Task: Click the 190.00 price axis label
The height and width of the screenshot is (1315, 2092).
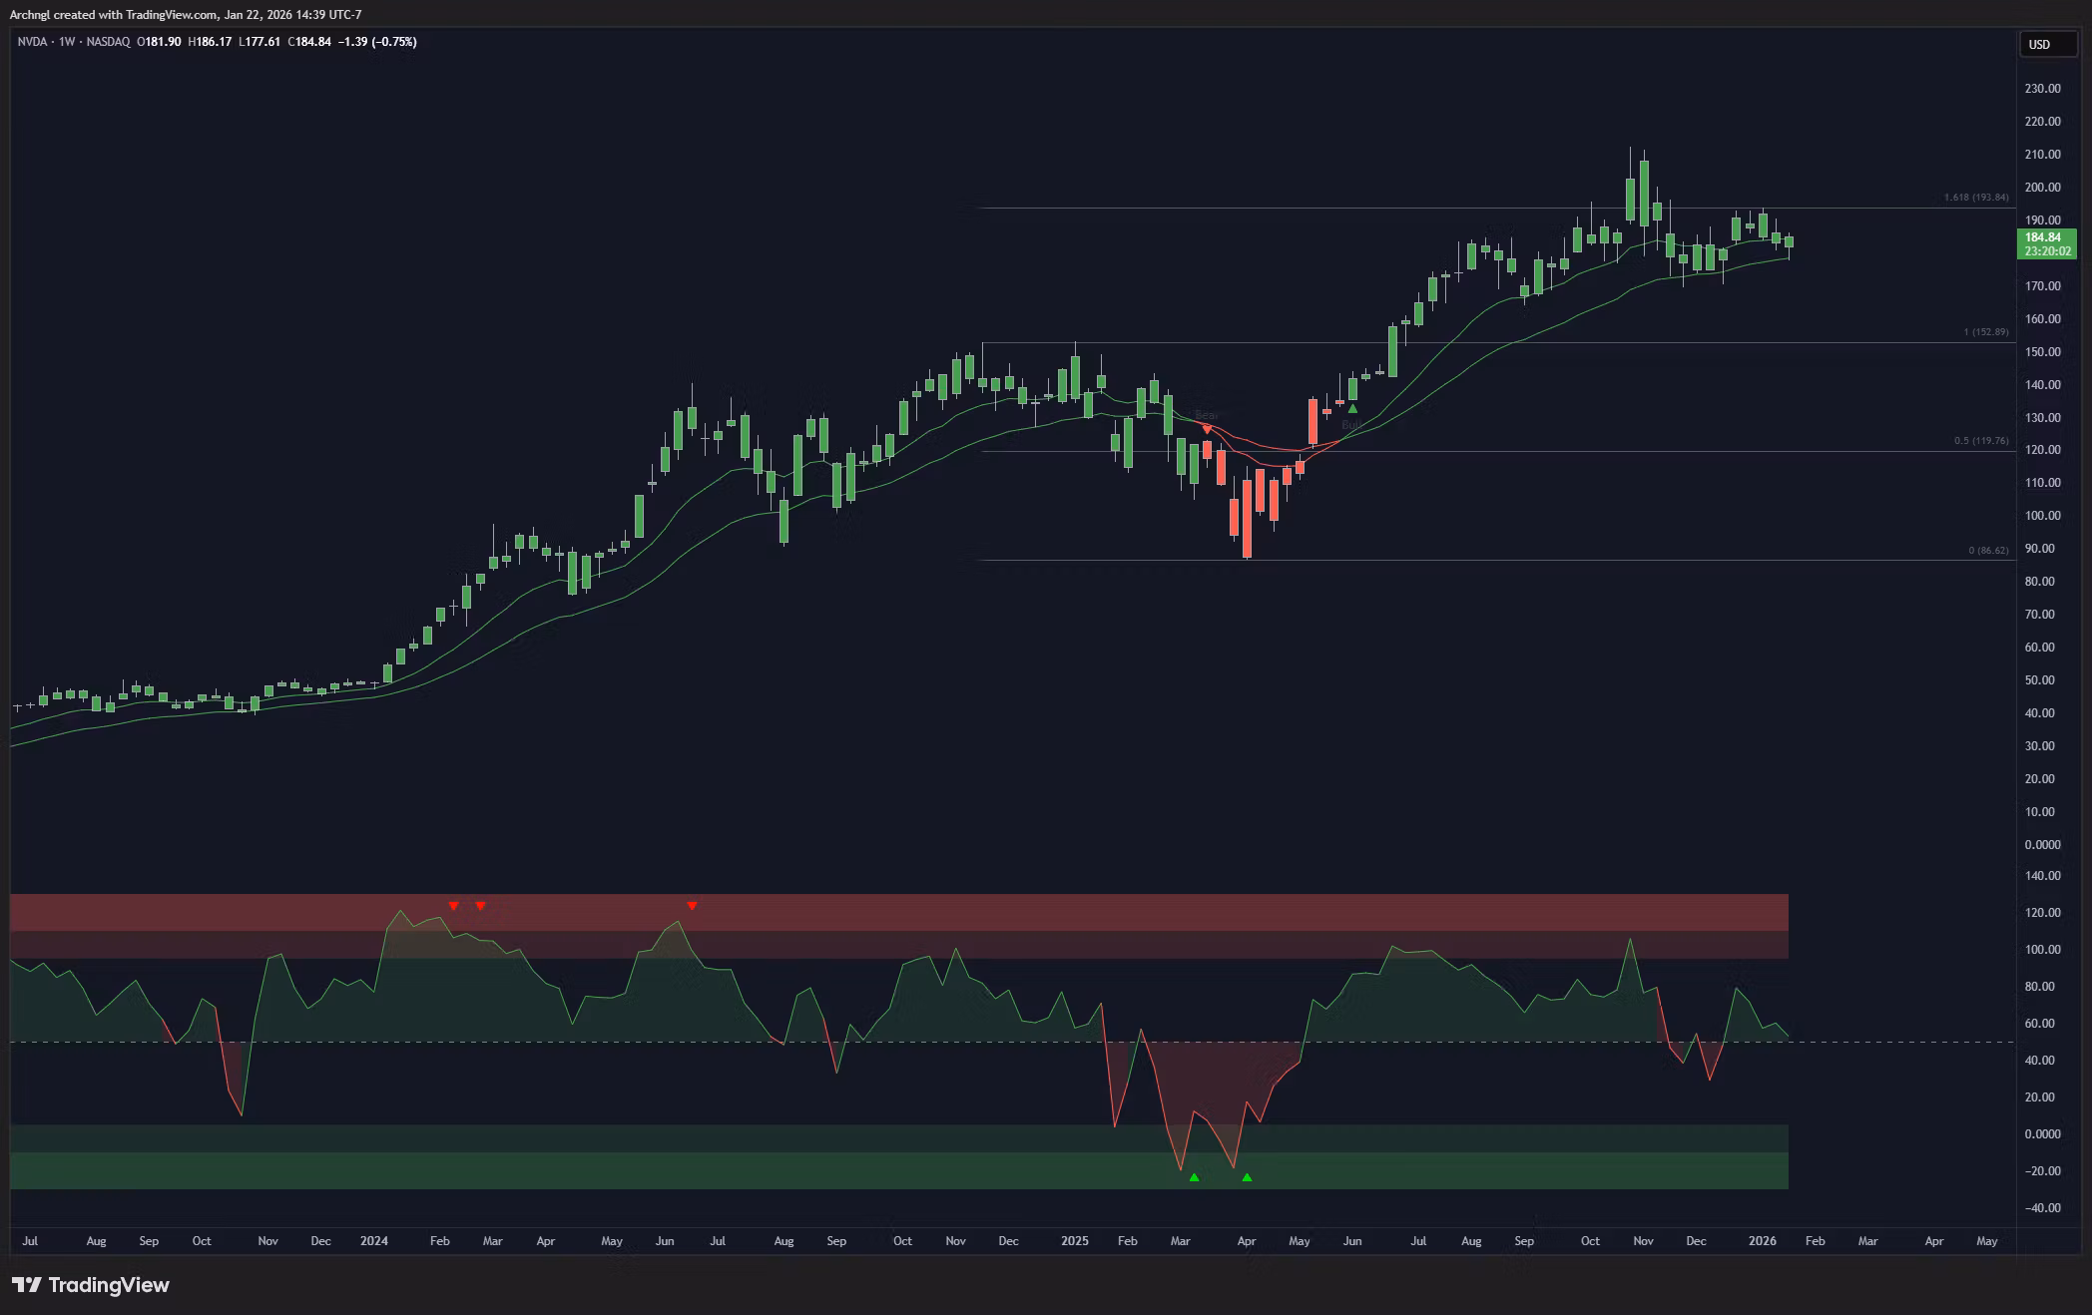Action: pyautogui.click(x=2043, y=220)
